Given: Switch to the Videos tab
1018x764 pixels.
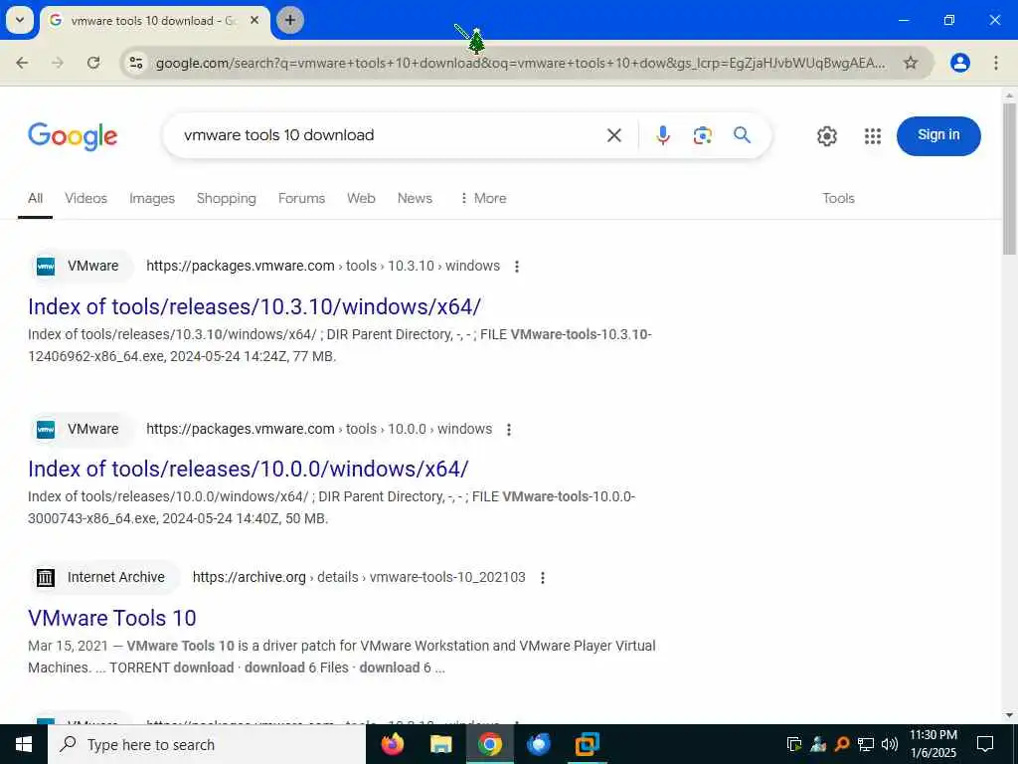Looking at the screenshot, I should [x=85, y=198].
